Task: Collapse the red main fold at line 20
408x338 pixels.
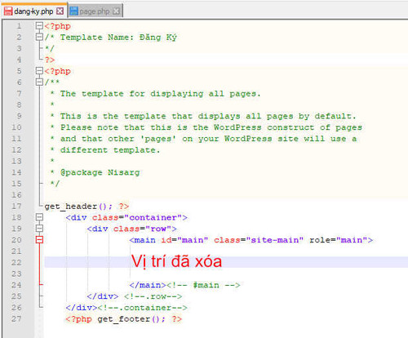Action: pyautogui.click(x=39, y=240)
